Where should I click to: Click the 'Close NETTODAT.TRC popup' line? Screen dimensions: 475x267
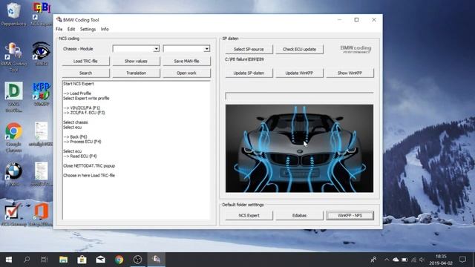89,165
